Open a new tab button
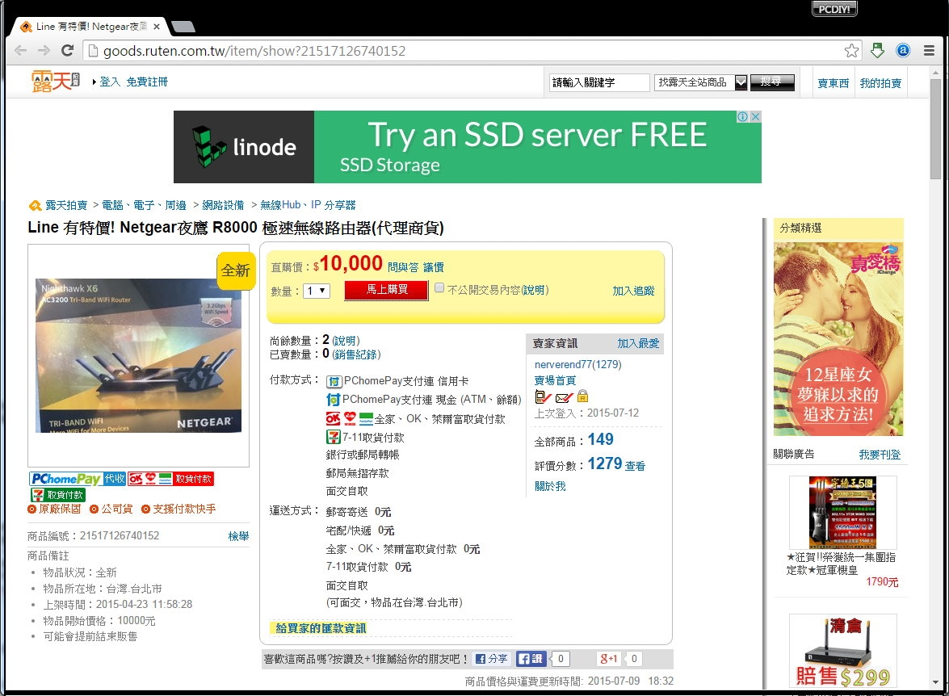The width and height of the screenshot is (949, 696). pos(183,27)
